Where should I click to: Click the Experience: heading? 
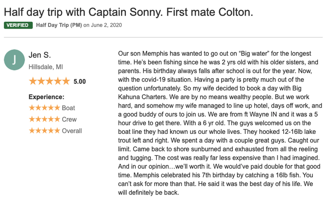coord(47,97)
